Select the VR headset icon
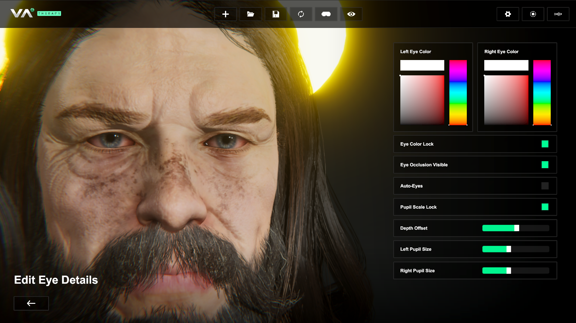This screenshot has height=323, width=576. 326,14
